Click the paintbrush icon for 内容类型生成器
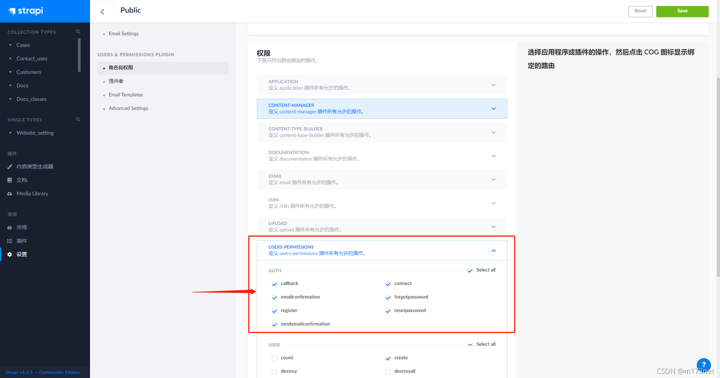The height and width of the screenshot is (378, 720). point(10,166)
